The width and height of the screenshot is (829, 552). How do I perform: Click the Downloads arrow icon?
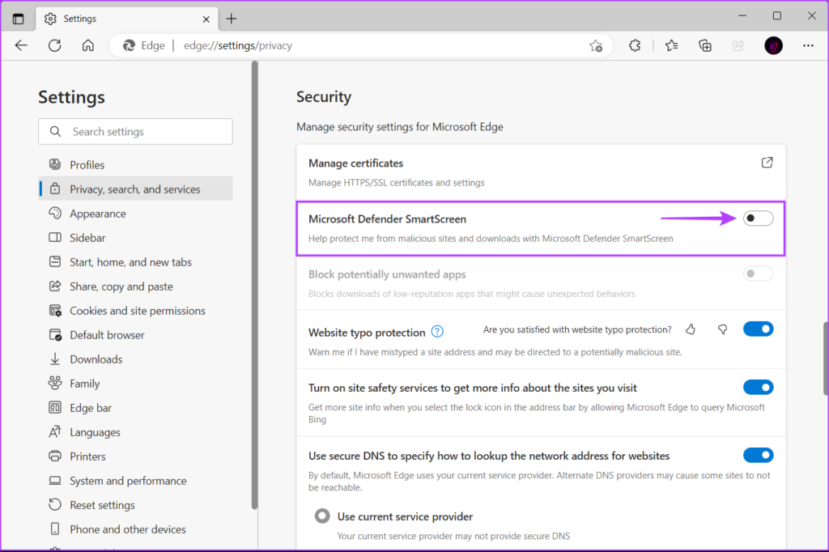click(x=55, y=359)
